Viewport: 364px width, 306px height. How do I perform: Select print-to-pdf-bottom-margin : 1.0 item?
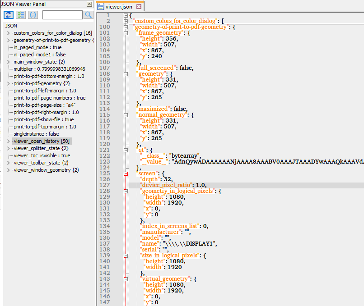tap(49, 76)
